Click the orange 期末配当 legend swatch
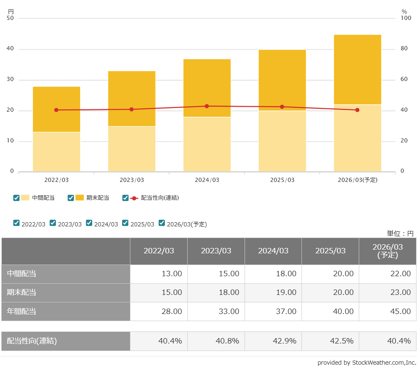This screenshot has height=368, width=419. [80, 198]
